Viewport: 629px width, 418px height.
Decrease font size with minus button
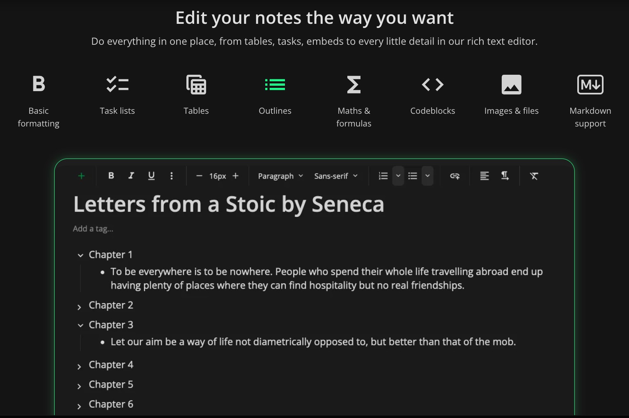point(199,176)
